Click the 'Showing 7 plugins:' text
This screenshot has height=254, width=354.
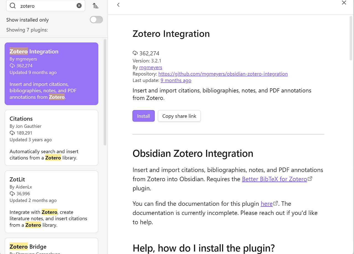pos(27,30)
